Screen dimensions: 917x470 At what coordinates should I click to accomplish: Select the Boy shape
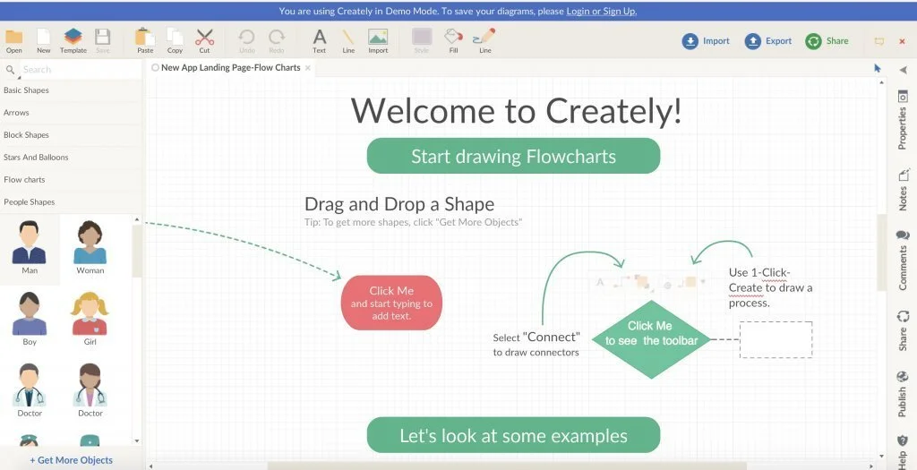click(x=30, y=319)
